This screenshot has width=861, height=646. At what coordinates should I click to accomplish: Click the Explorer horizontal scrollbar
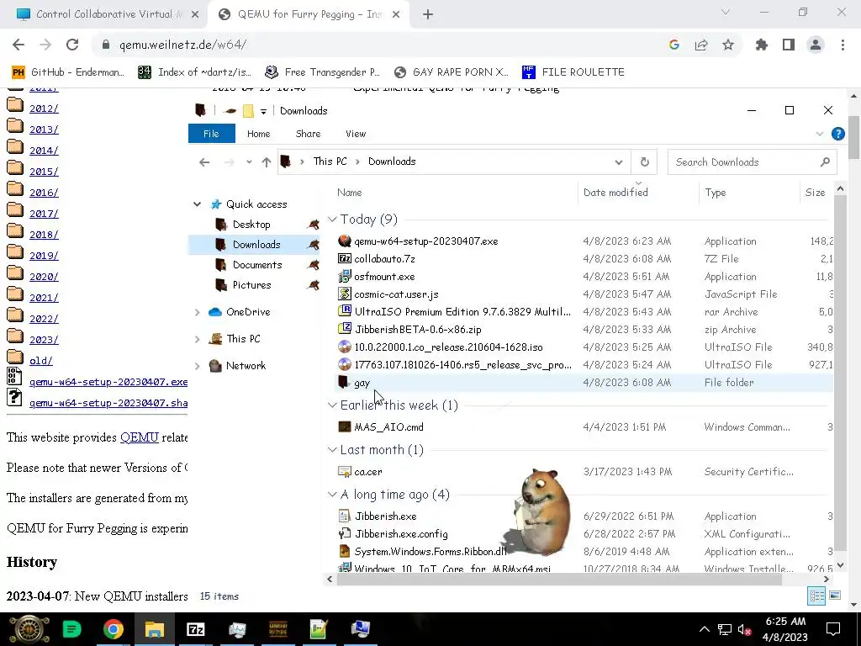[559, 579]
